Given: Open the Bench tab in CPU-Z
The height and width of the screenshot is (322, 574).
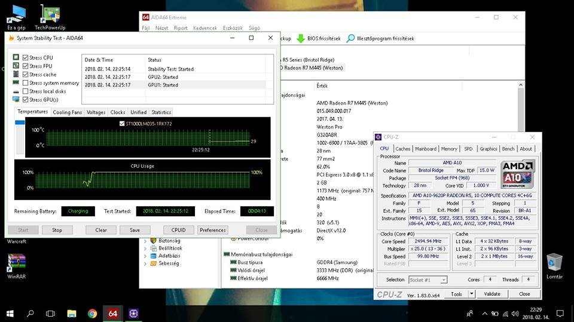Looking at the screenshot, I should tap(508, 149).
